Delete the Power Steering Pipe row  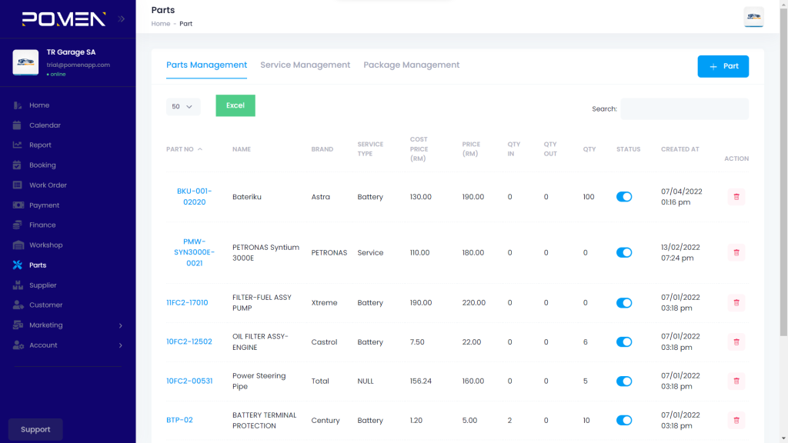tap(736, 381)
